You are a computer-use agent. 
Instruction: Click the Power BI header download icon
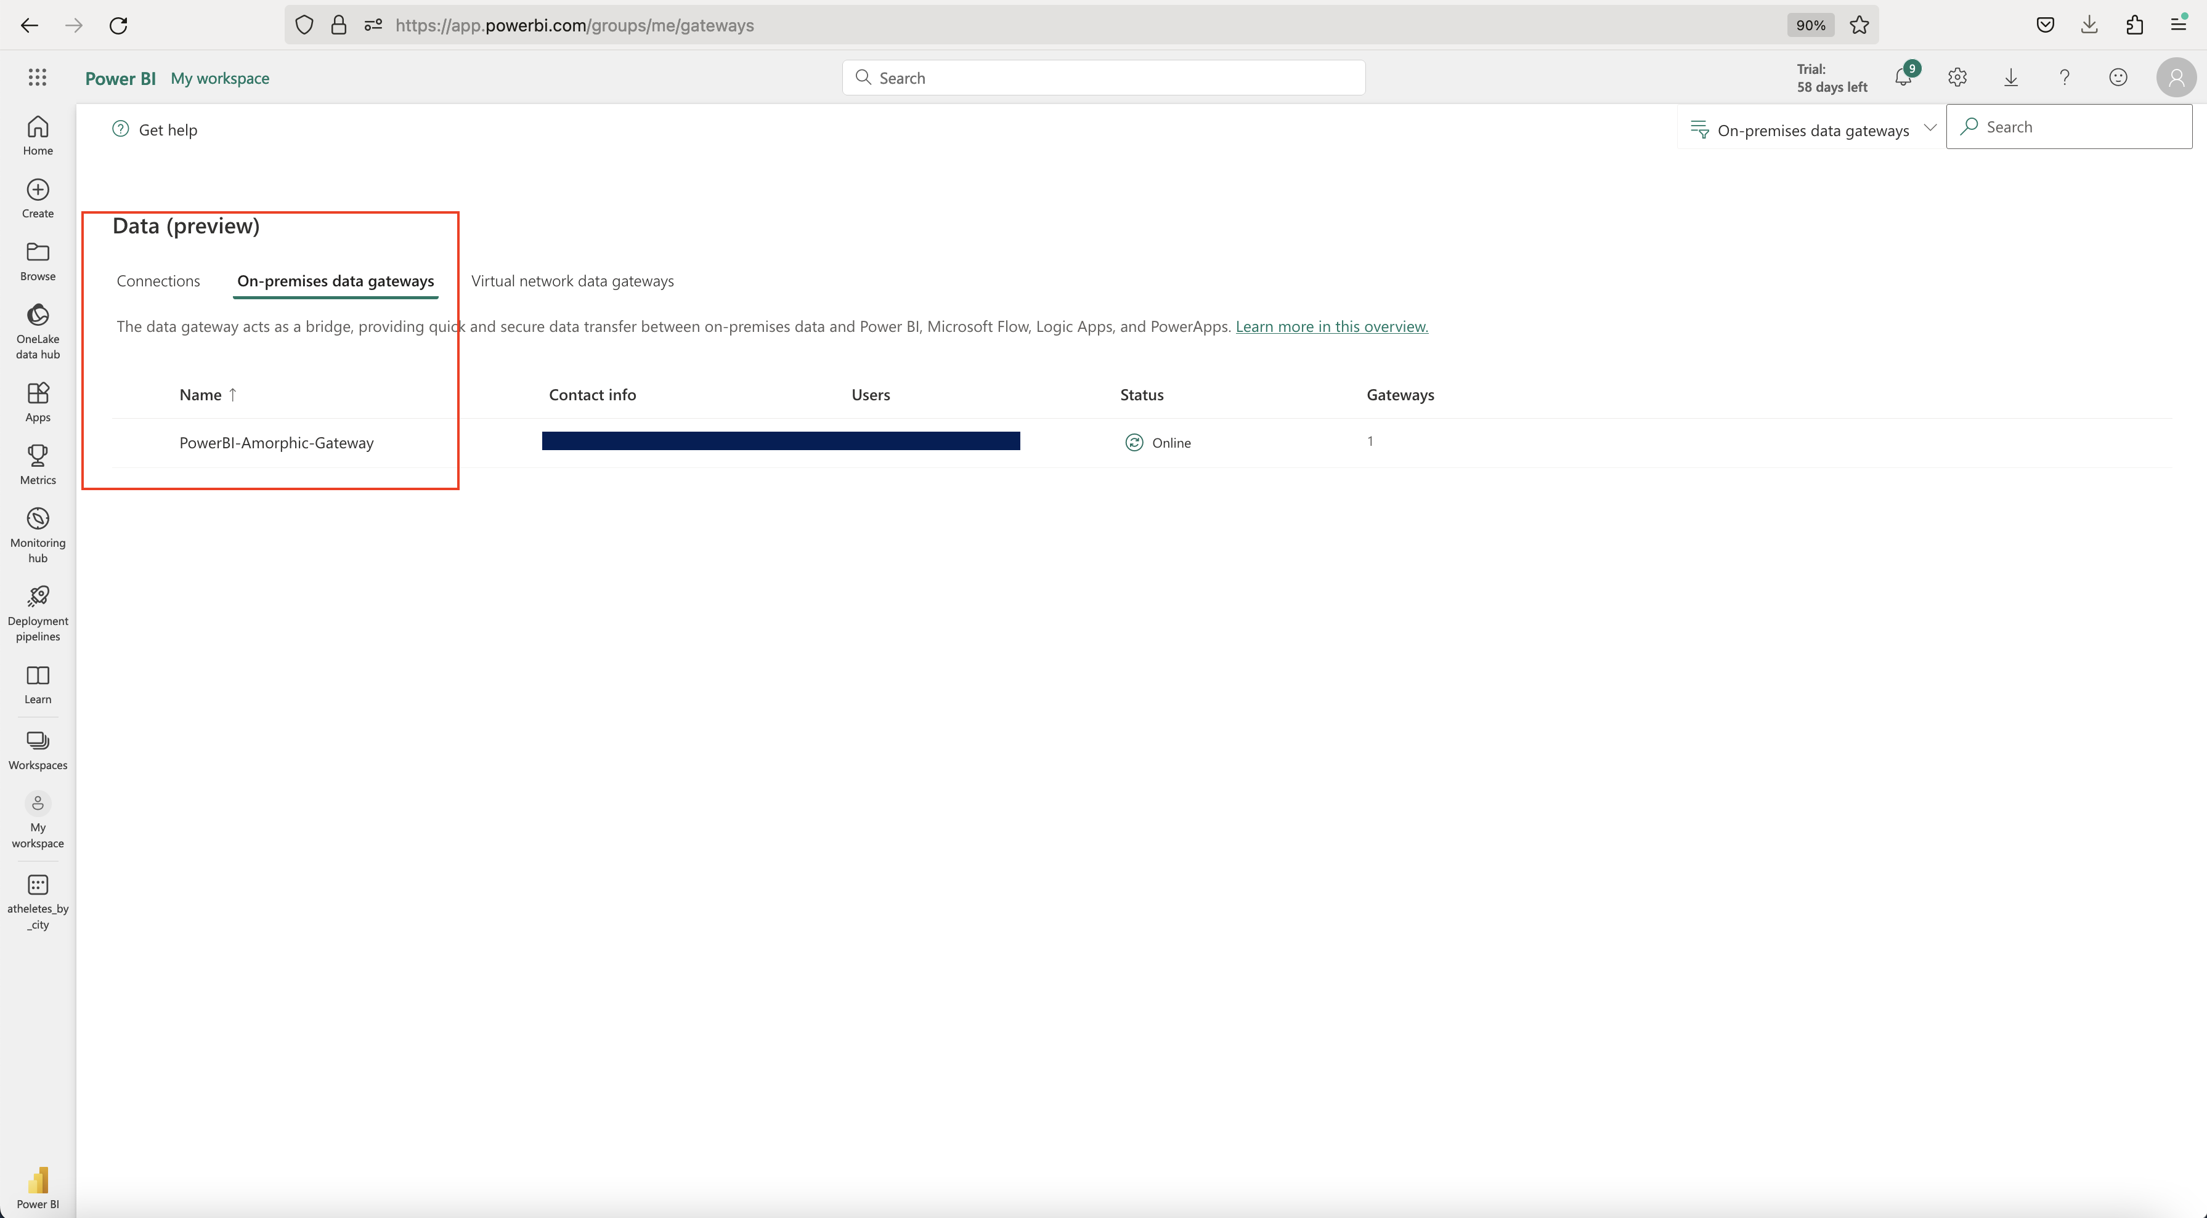pyautogui.click(x=2011, y=78)
